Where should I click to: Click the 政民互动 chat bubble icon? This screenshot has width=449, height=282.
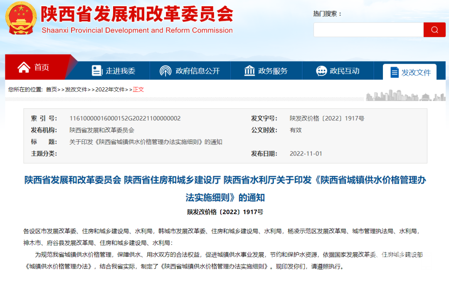321,71
